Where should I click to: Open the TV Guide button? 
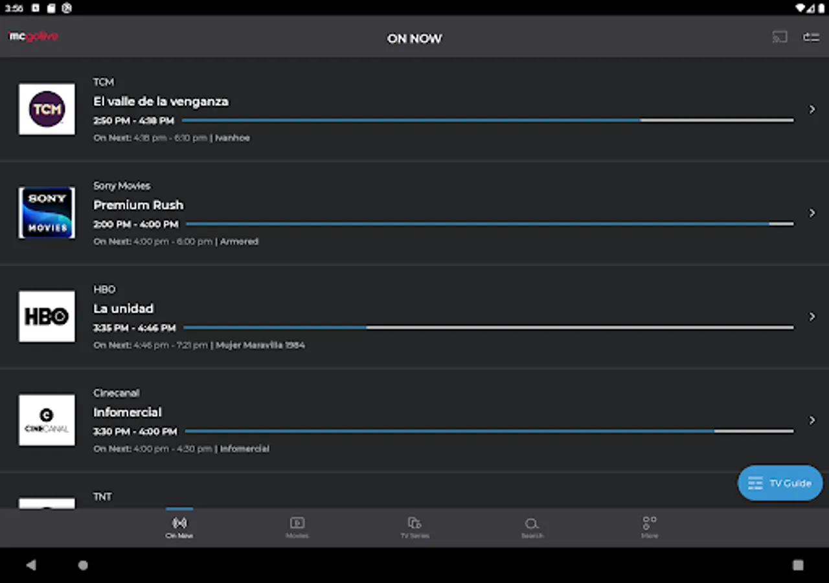coord(780,483)
